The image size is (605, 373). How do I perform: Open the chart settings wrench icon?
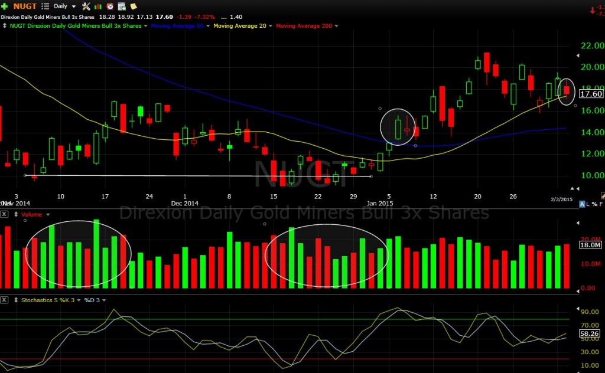[86, 6]
